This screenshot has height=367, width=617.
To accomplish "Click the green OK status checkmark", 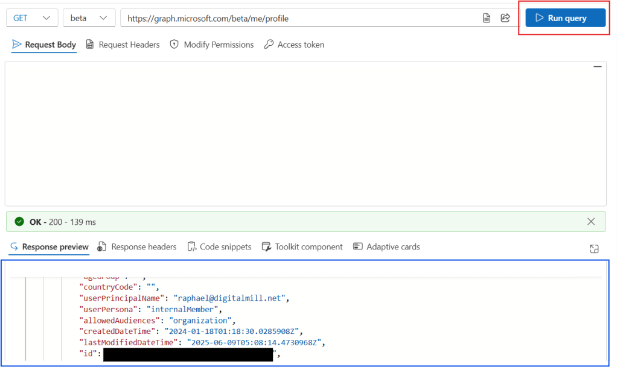I will (x=16, y=221).
